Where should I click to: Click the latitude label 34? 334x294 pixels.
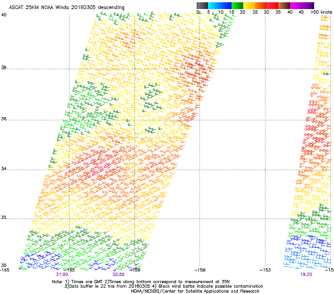tap(4, 169)
